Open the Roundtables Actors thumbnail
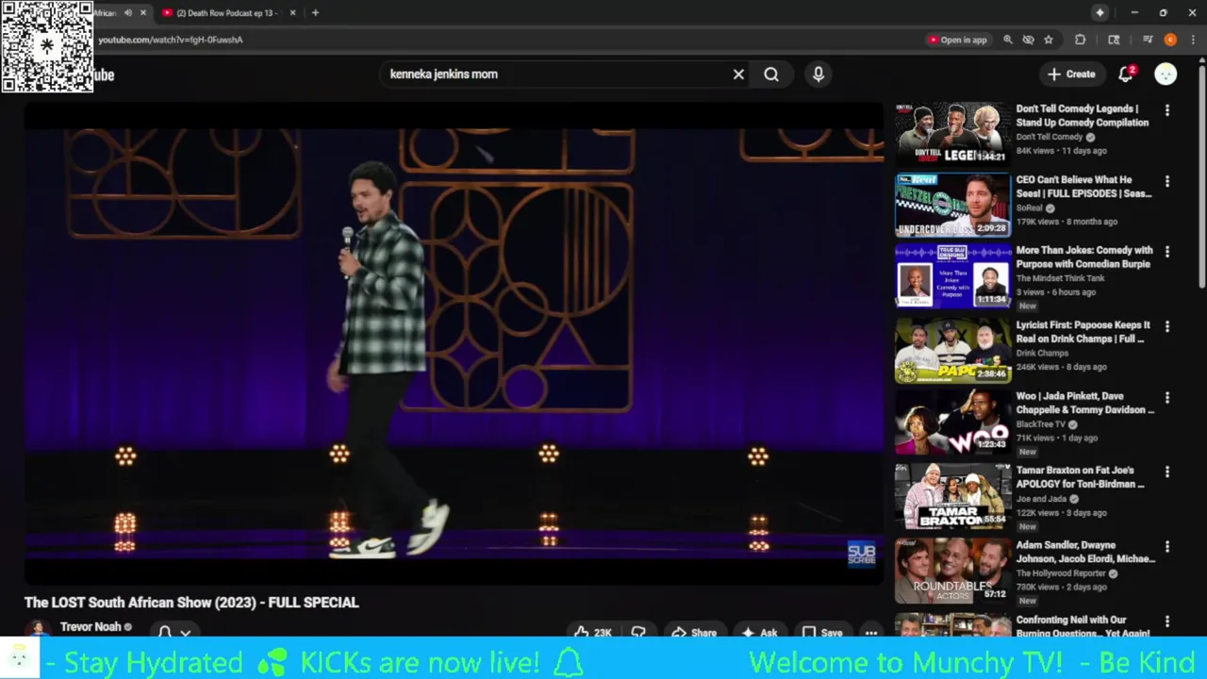The width and height of the screenshot is (1207, 679). (952, 571)
